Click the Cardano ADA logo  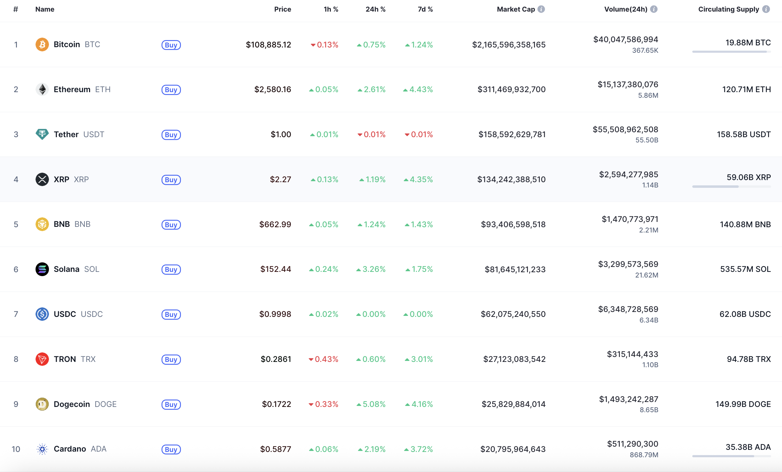(x=42, y=449)
